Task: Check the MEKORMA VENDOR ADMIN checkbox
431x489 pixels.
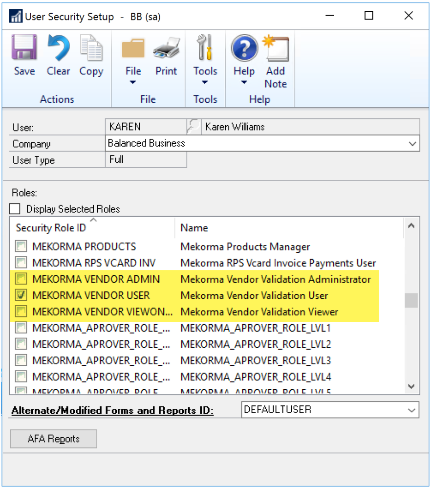Action: click(21, 279)
